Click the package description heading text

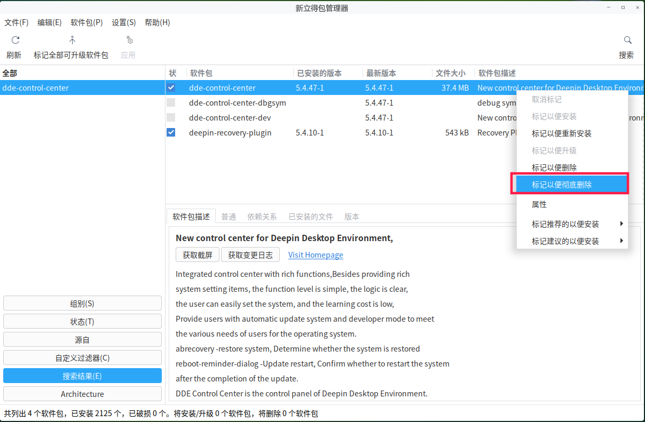pos(284,238)
